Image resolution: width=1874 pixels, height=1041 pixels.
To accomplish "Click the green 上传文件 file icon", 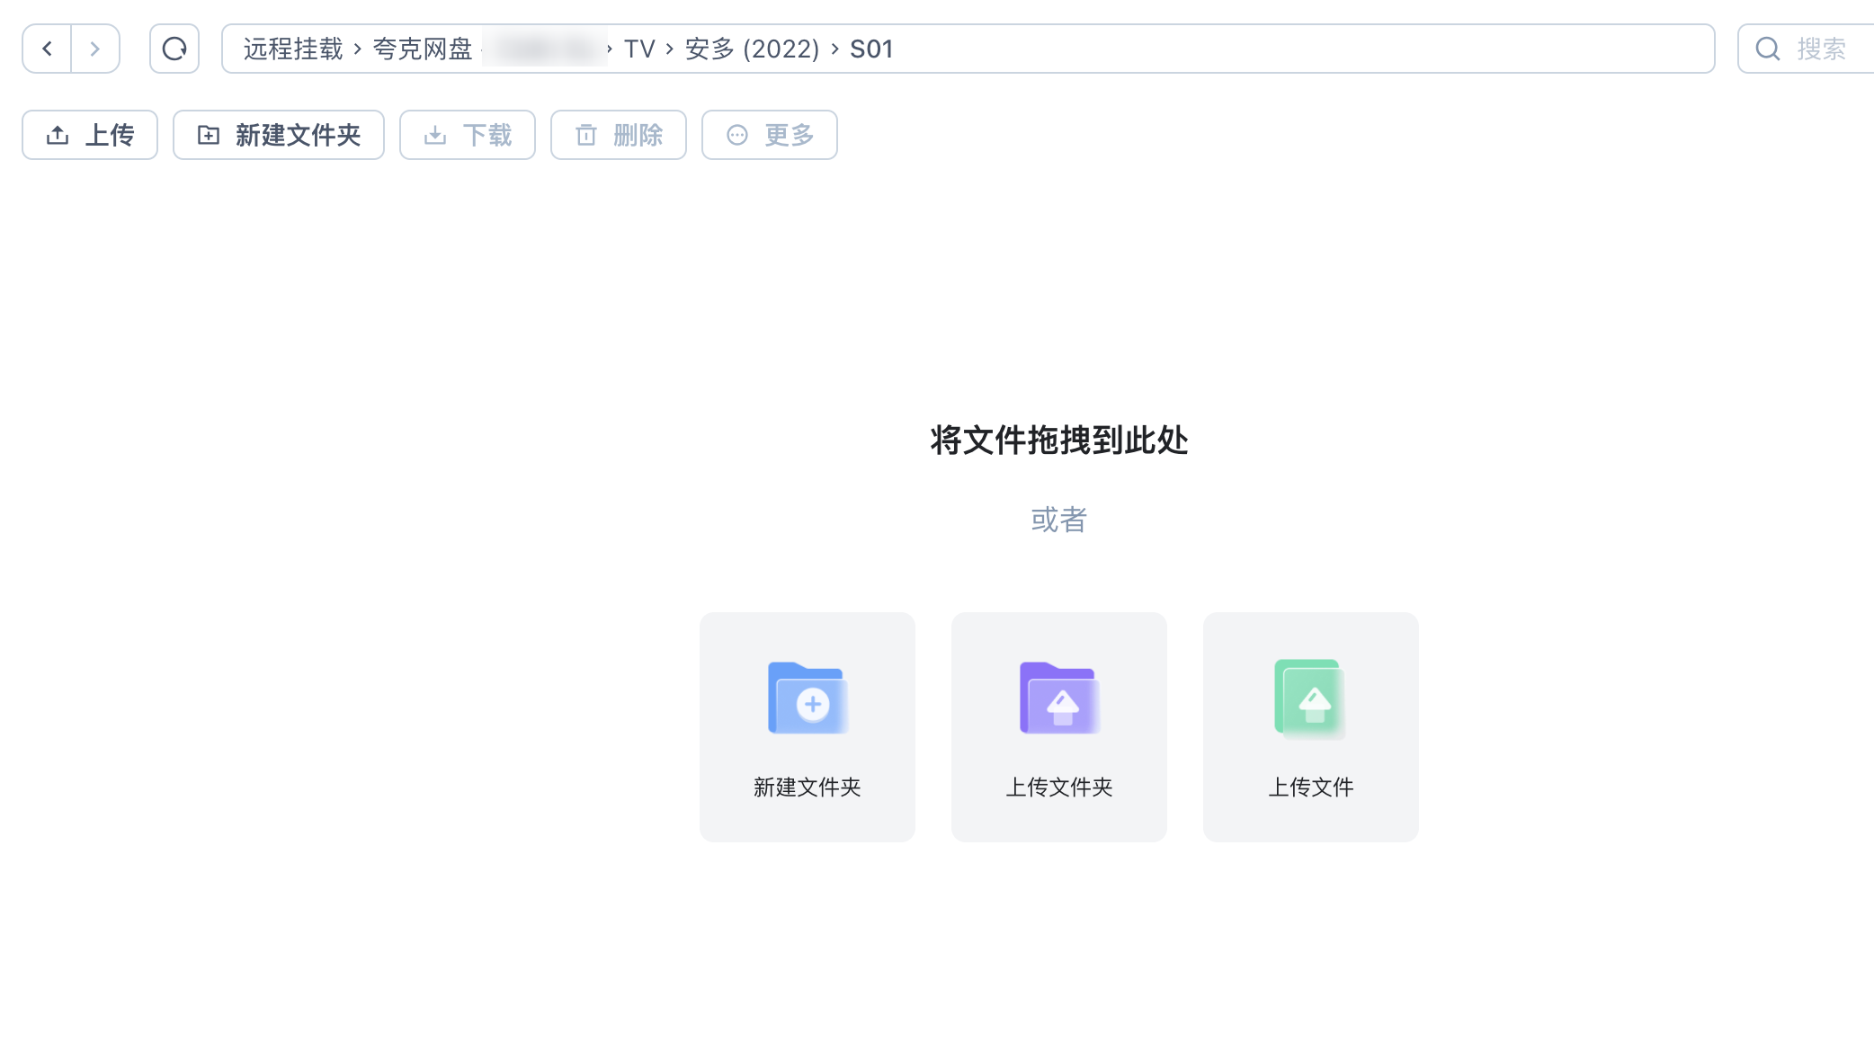I will [x=1311, y=698].
